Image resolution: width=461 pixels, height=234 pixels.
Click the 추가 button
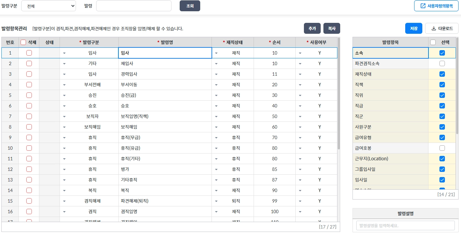[312, 29]
